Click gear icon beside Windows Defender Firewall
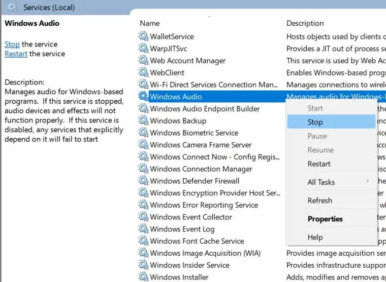 pyautogui.click(x=143, y=181)
